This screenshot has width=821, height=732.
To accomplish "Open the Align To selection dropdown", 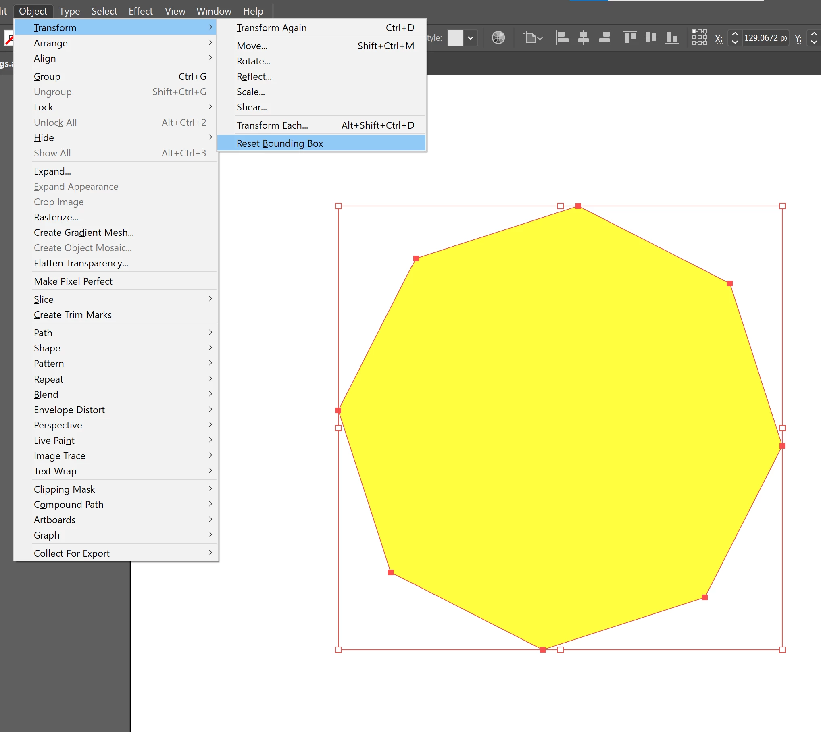I will [533, 38].
